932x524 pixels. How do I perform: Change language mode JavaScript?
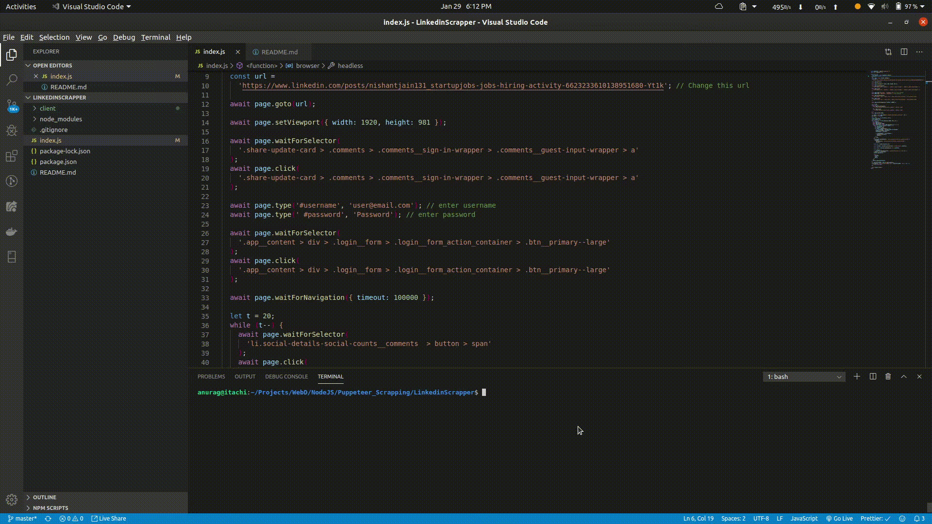pyautogui.click(x=804, y=519)
